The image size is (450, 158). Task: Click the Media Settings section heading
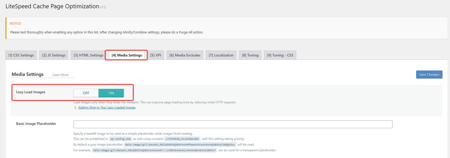(28, 74)
